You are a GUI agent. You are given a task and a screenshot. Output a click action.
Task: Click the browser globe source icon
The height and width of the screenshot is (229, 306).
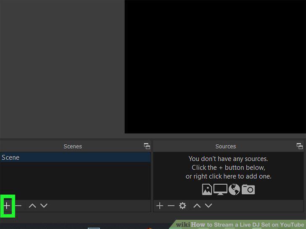[x=234, y=189]
